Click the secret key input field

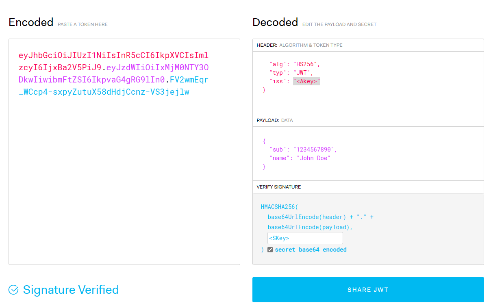(x=305, y=238)
